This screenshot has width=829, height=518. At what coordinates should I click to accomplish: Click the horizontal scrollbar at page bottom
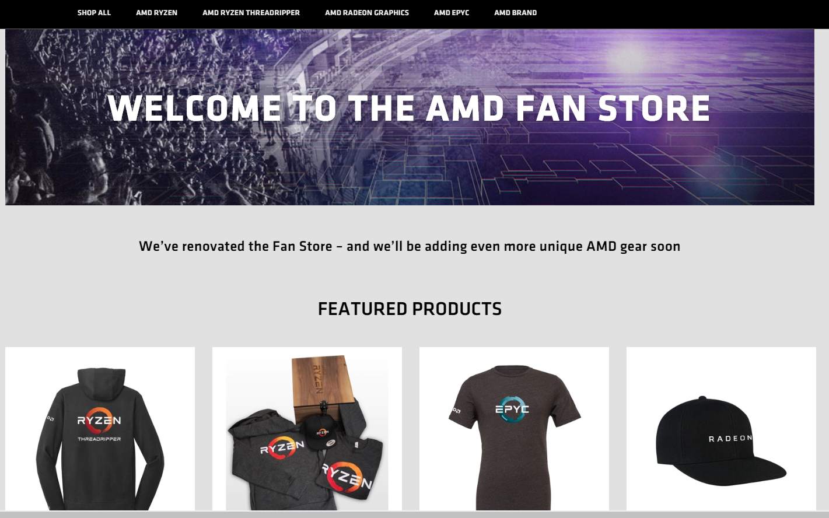pos(414,514)
